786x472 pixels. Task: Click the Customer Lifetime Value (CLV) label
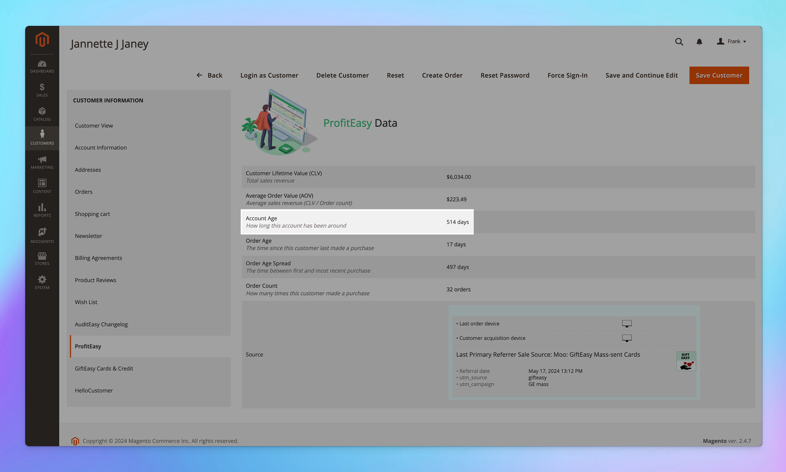point(284,173)
